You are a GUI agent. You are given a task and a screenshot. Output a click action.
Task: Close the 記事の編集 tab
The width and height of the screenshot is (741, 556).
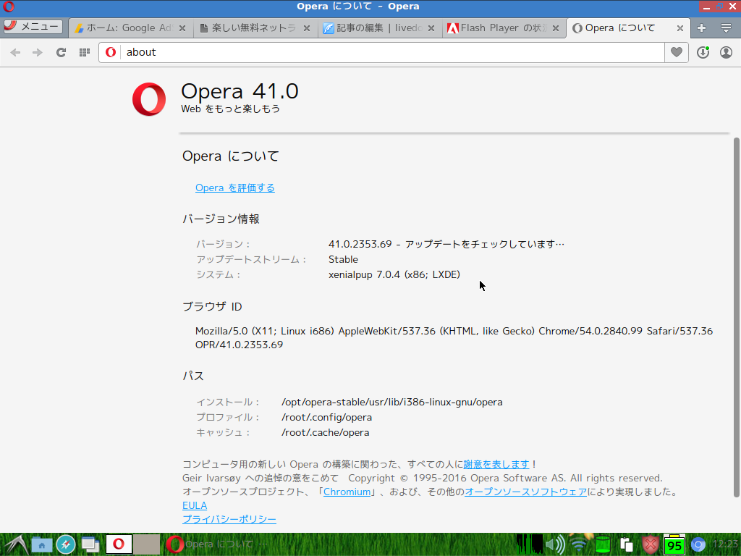(x=431, y=28)
